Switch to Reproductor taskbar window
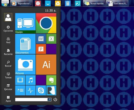The width and height of the screenshot is (134, 110). click(21, 3)
